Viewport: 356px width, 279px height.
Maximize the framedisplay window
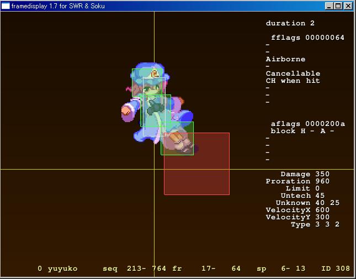(338, 6)
